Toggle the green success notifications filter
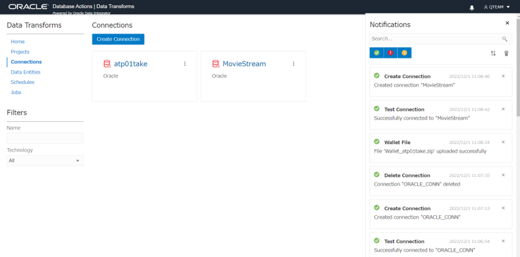 point(376,52)
